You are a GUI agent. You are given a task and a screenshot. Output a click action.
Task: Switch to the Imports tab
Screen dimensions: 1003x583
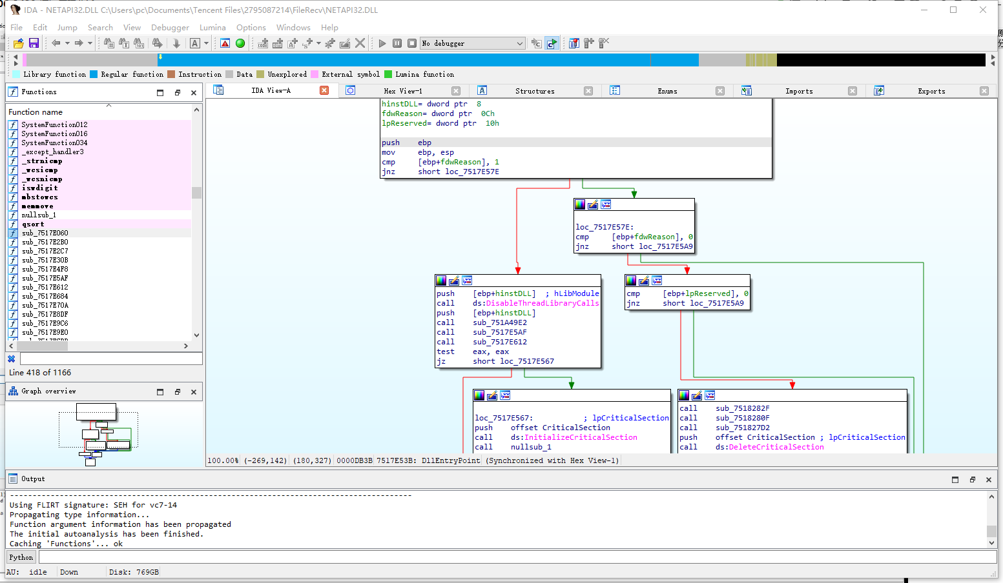[x=799, y=91]
